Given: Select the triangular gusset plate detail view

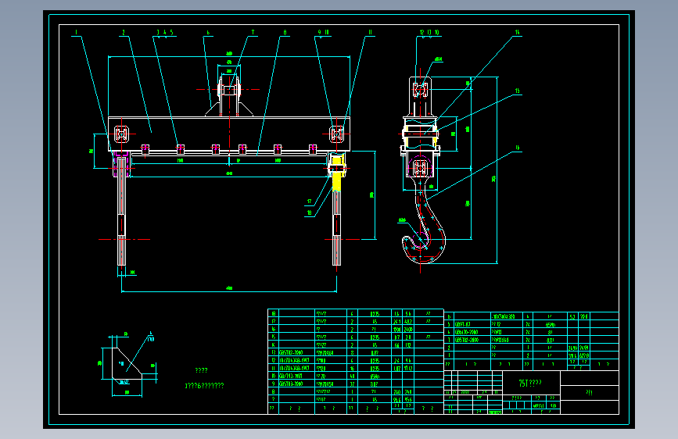Looking at the screenshot, I should click(127, 364).
